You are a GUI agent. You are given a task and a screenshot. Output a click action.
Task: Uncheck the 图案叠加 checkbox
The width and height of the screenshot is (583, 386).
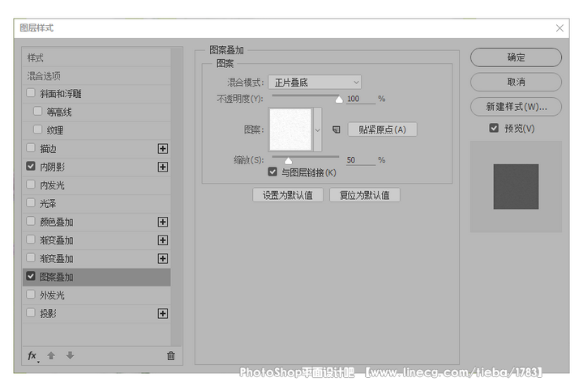31,276
